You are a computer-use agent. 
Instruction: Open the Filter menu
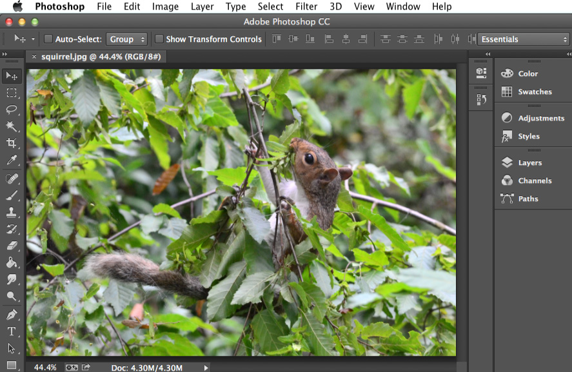306,6
